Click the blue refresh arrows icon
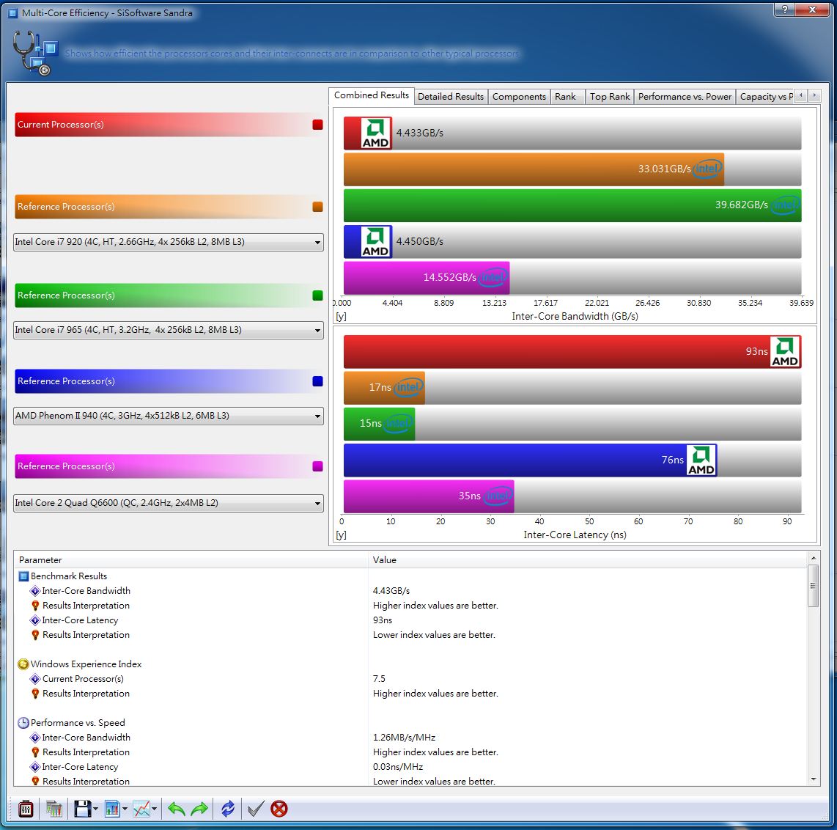The image size is (837, 830). point(228,809)
